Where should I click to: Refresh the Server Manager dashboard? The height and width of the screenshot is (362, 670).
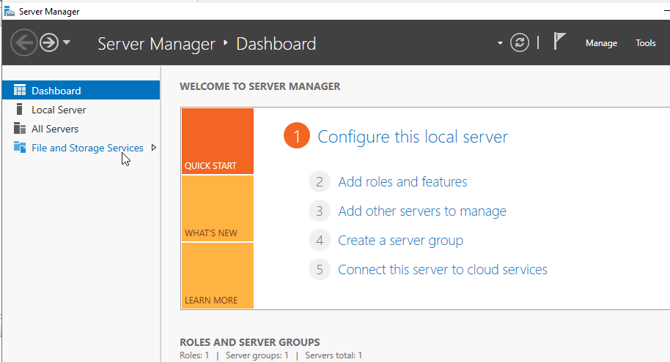tap(520, 42)
